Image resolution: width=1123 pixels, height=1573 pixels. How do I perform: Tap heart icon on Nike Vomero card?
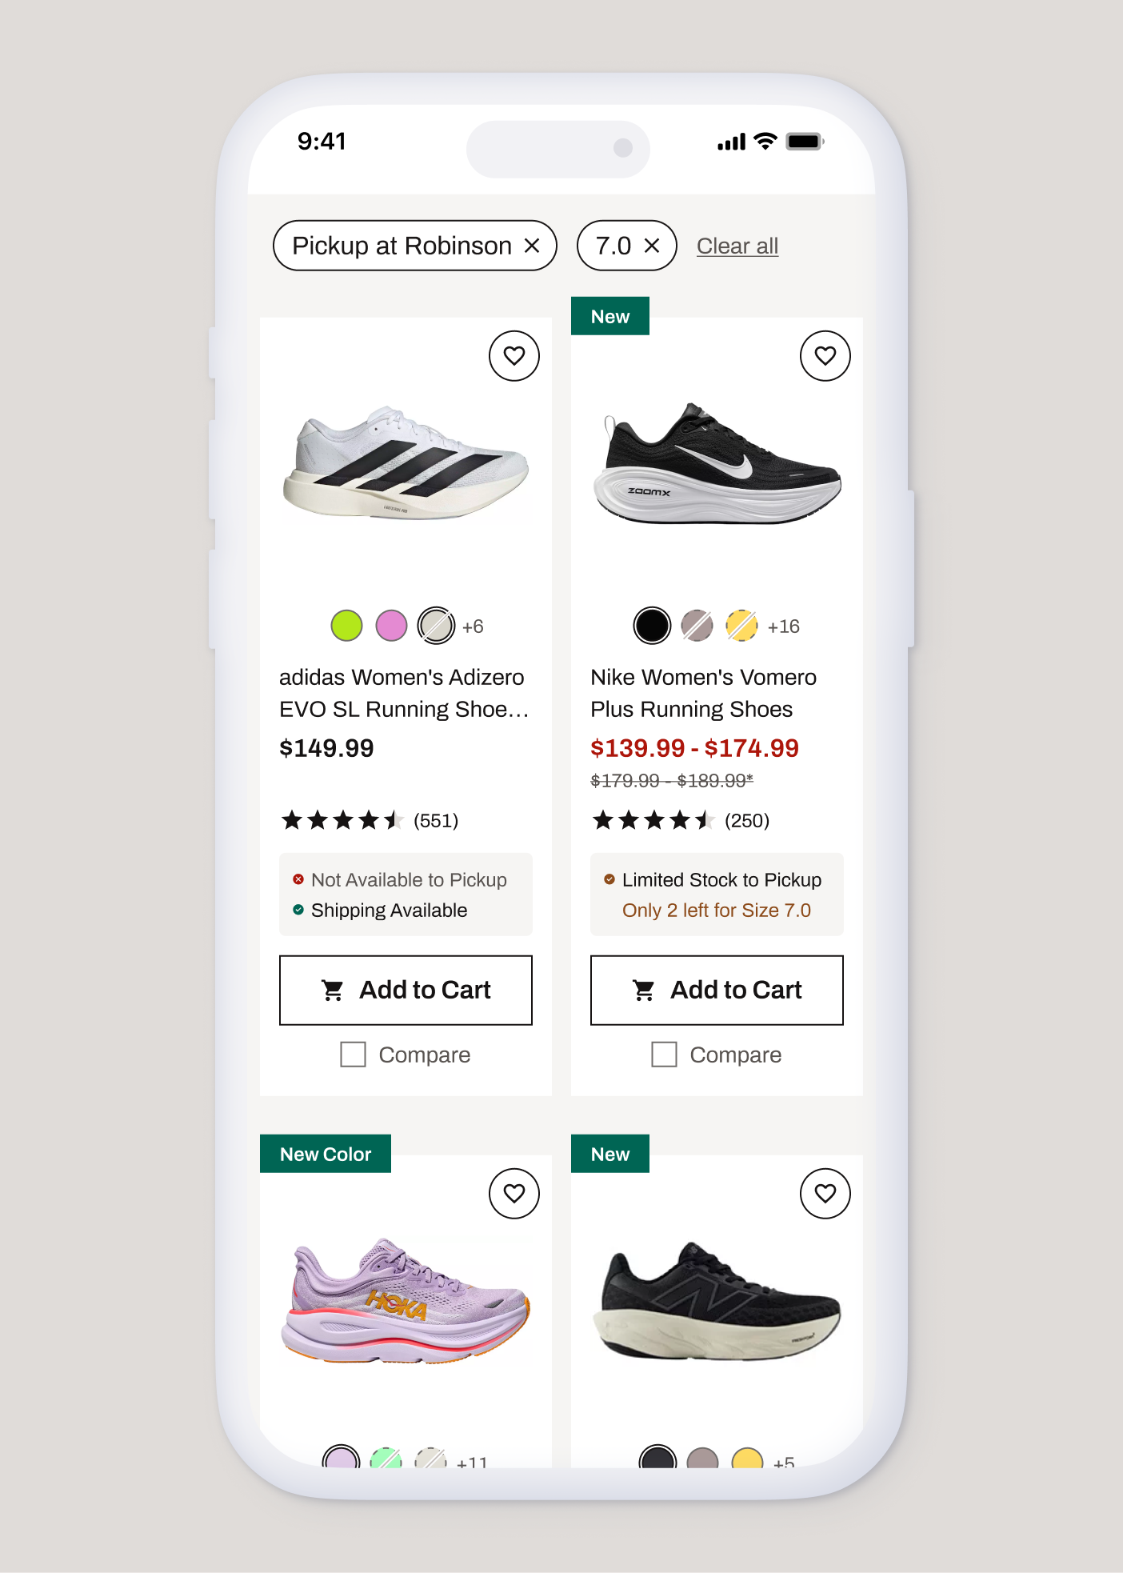(x=825, y=356)
